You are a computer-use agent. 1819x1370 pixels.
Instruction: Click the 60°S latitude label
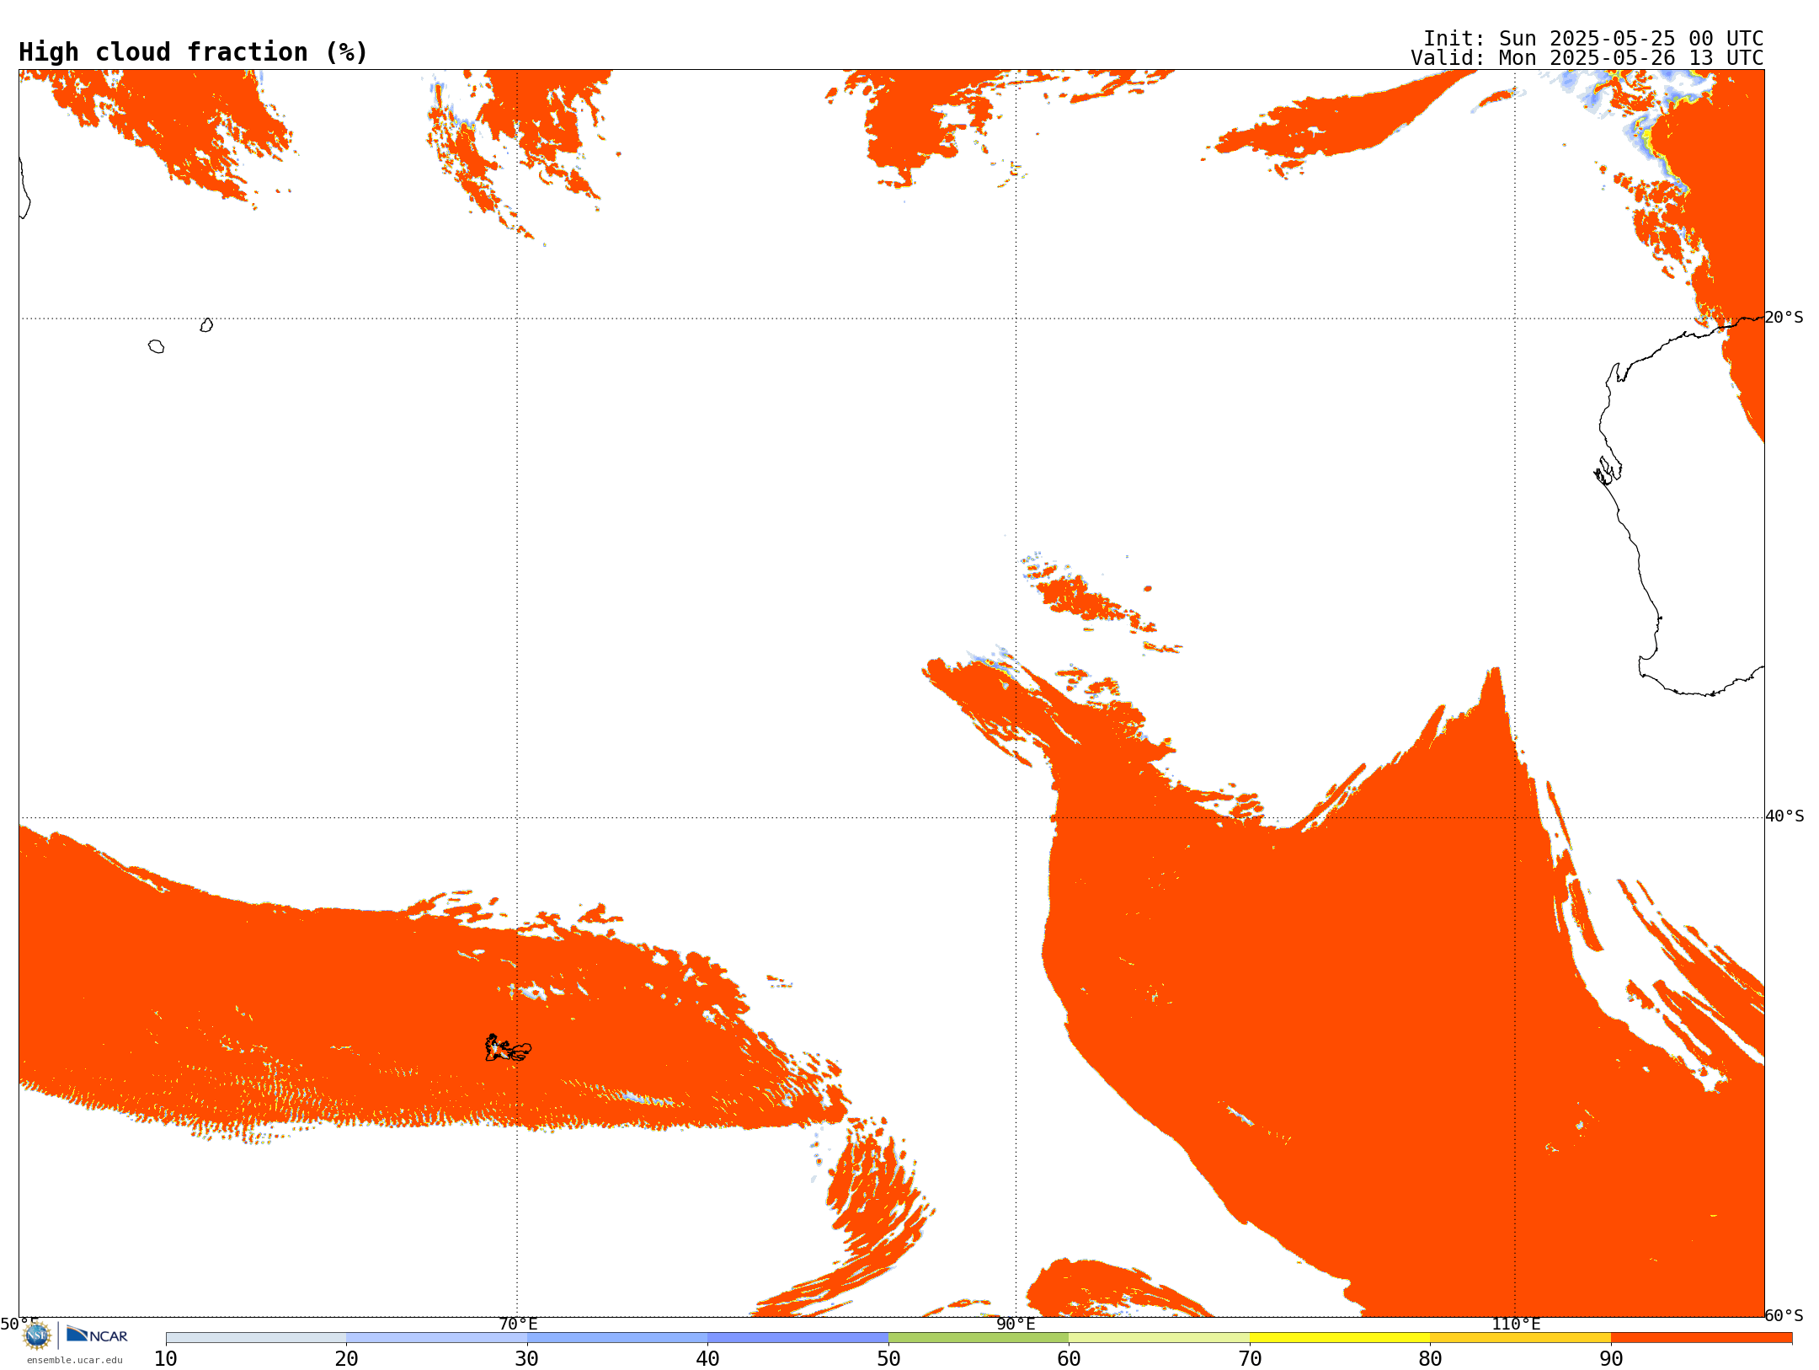[x=1784, y=1315]
